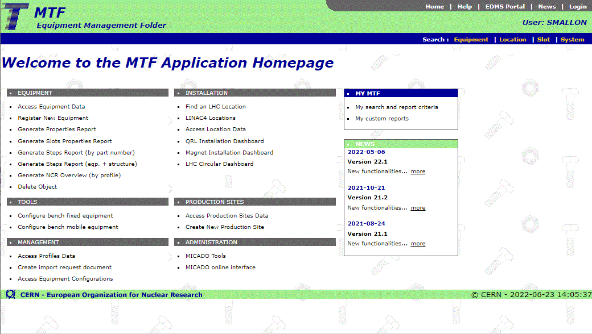592x334 pixels.
Task: Click more link for Version 21.1
Action: coord(418,244)
